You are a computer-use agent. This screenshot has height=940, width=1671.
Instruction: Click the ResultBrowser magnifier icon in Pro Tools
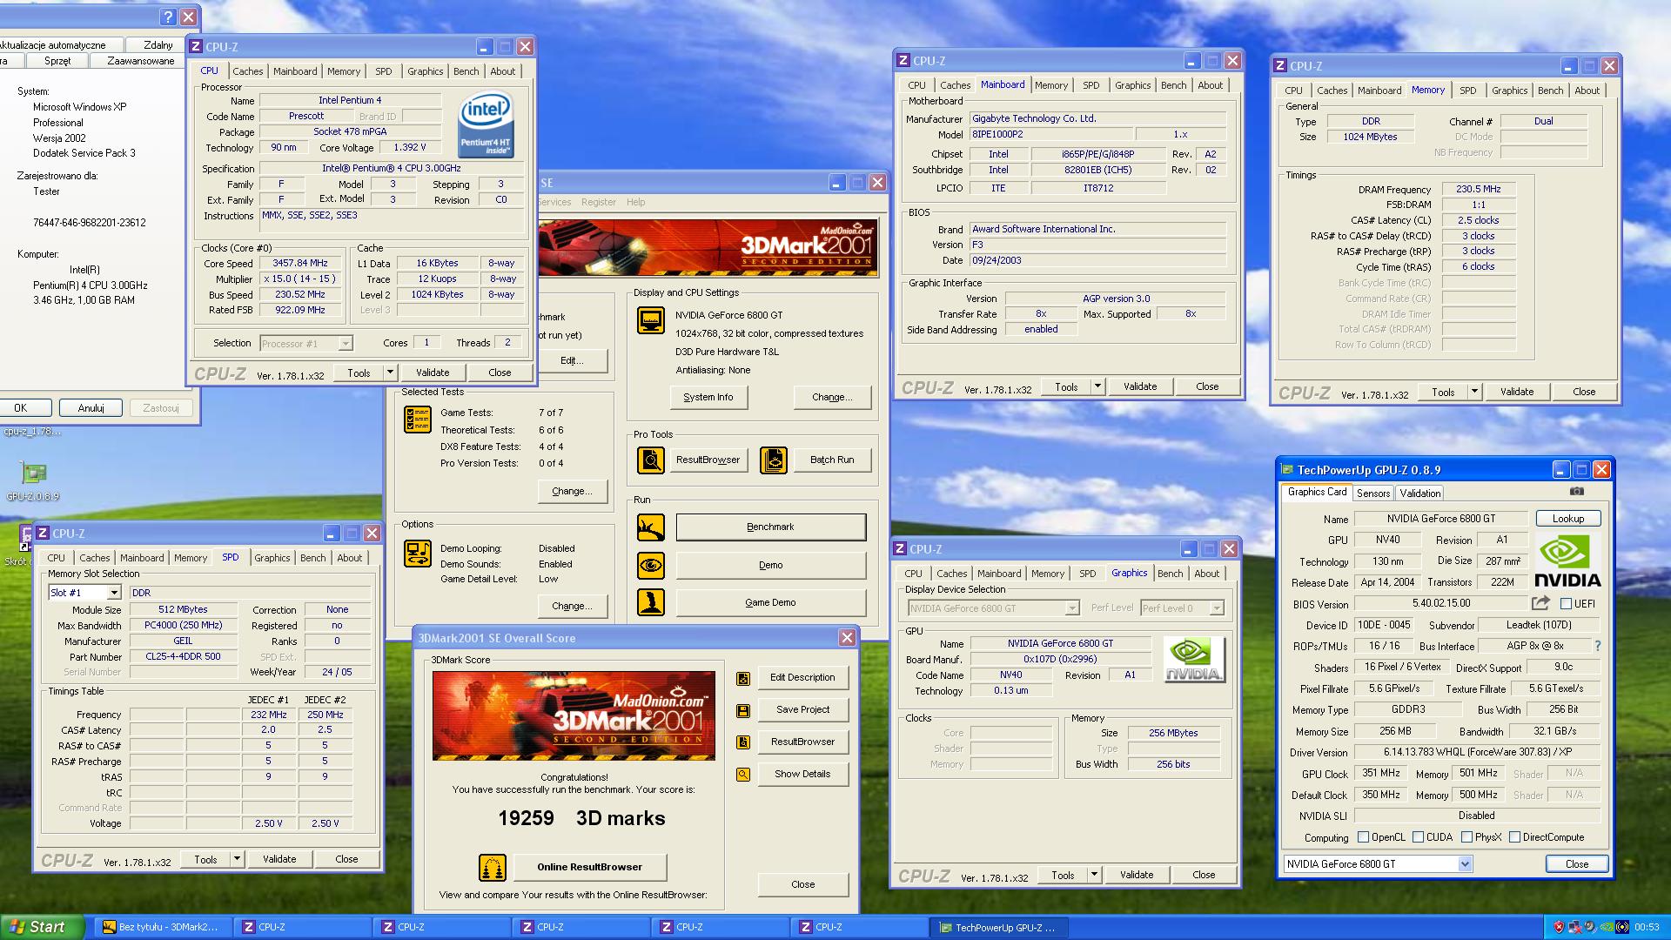tap(651, 460)
